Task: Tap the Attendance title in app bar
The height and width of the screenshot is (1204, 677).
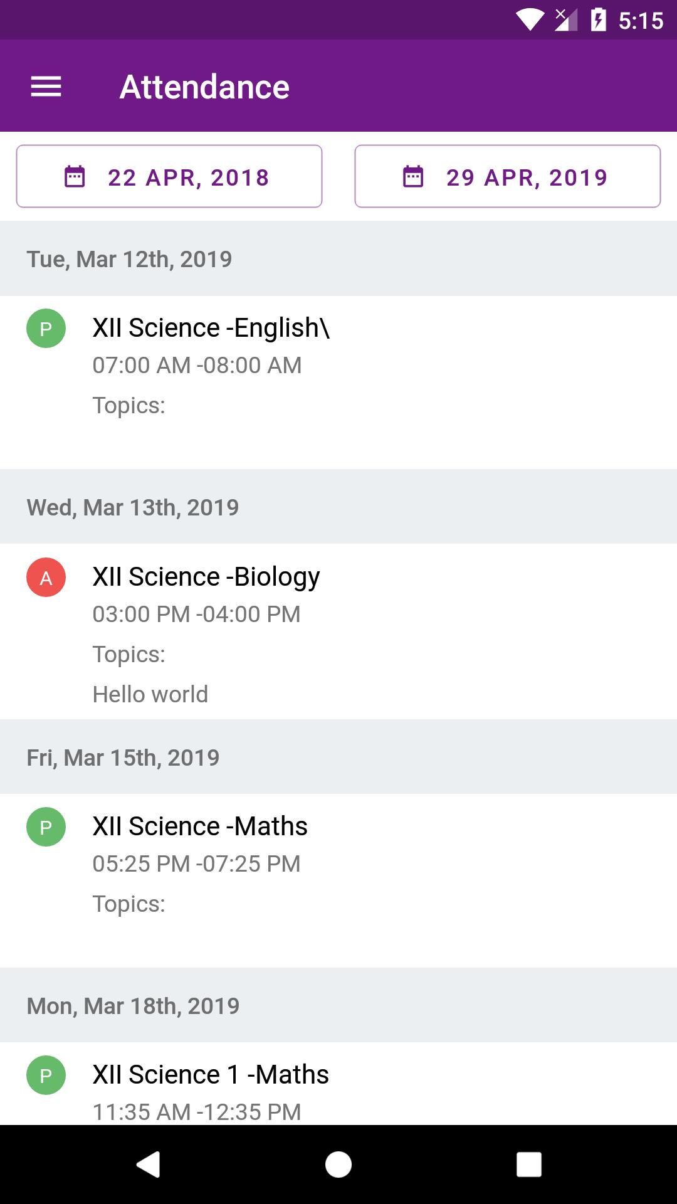Action: [204, 87]
